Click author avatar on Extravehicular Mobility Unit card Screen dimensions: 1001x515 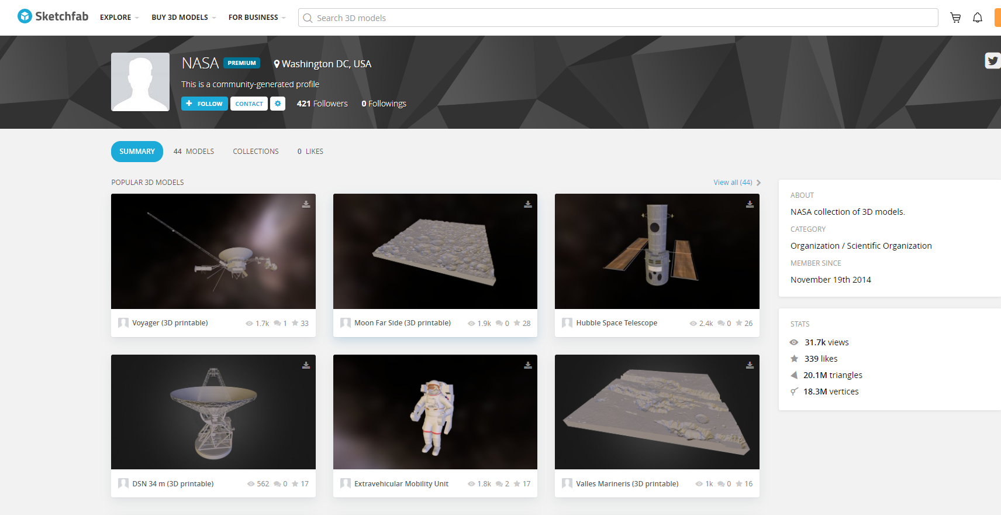[346, 483]
